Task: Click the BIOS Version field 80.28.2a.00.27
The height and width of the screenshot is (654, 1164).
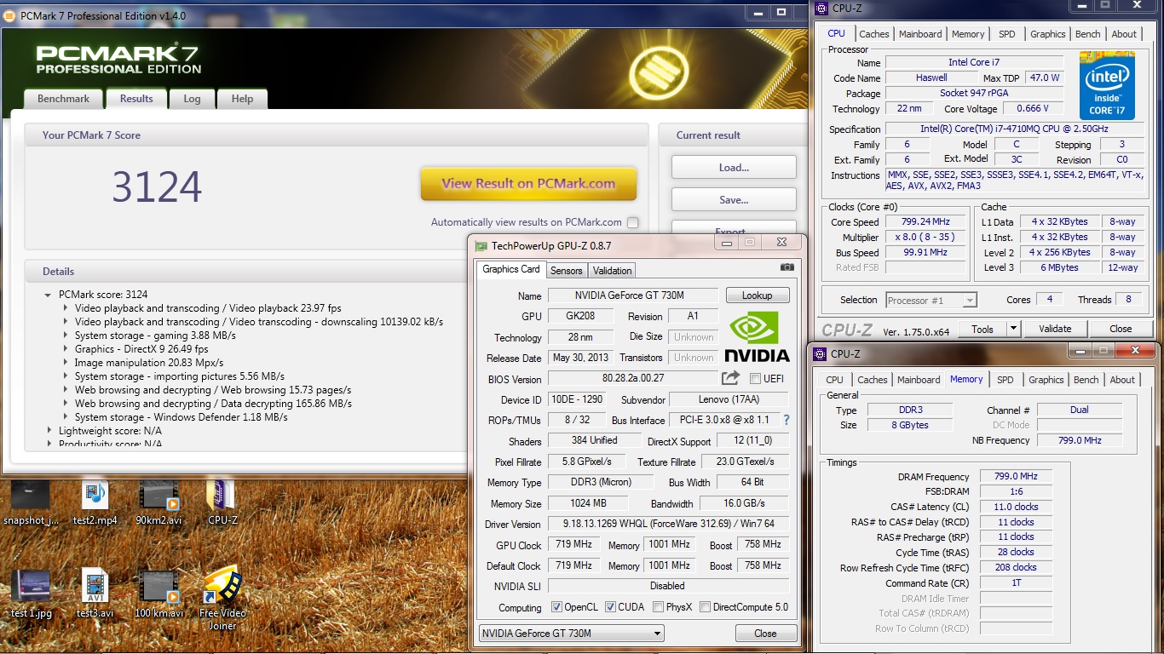Action: 633,379
